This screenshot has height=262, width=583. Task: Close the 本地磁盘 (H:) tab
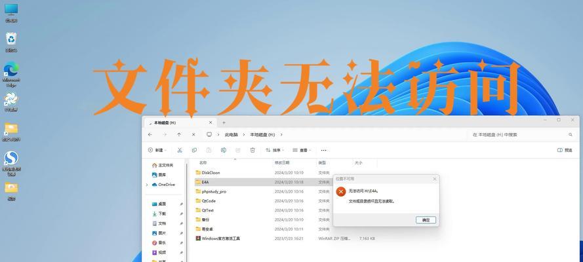[x=211, y=122]
